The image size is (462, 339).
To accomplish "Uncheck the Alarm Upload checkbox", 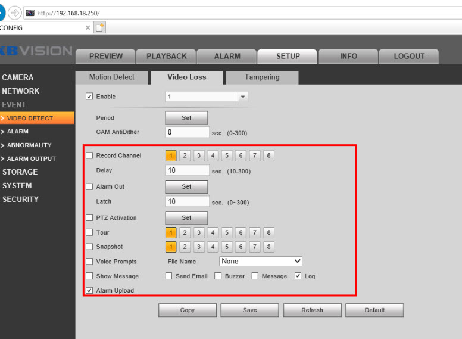I will click(x=89, y=291).
